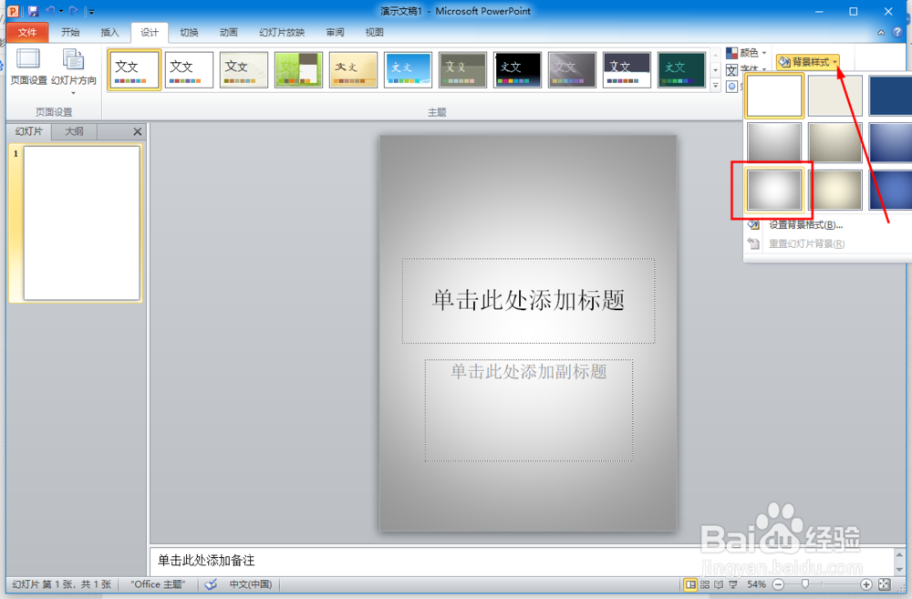Viewport: 912px width, 599px height.
Task: Click the 设置背景格式 paint bucket icon
Action: pyautogui.click(x=755, y=224)
